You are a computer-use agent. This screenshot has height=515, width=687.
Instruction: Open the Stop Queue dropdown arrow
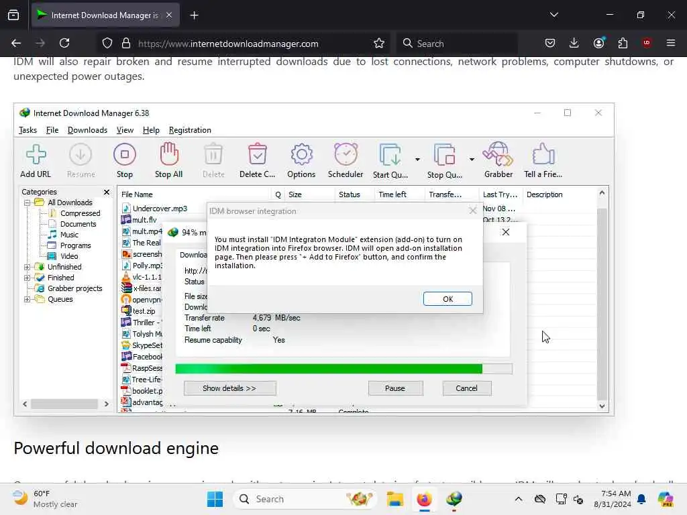pos(472,160)
